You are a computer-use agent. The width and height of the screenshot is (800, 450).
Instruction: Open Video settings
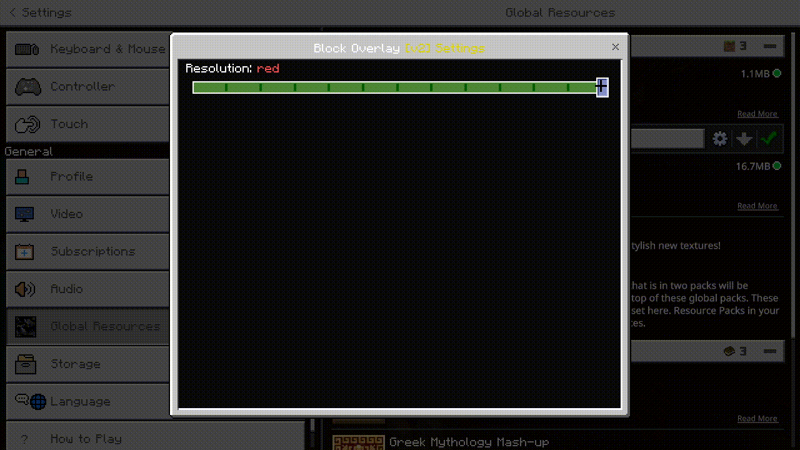pyautogui.click(x=87, y=214)
